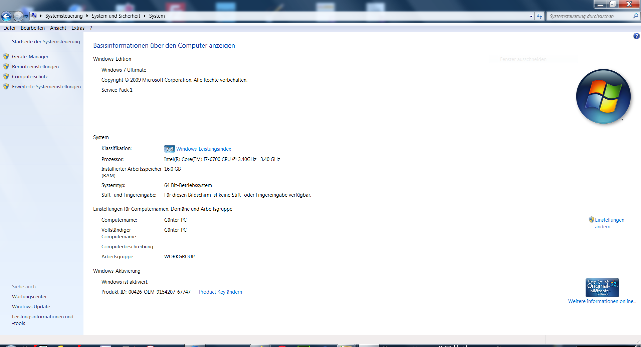Click the shield icon beside Geräte-Manager
The height and width of the screenshot is (347, 641).
pyautogui.click(x=6, y=56)
